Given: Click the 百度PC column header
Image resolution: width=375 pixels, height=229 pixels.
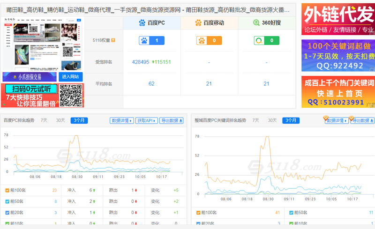Looking at the screenshot, I should pyautogui.click(x=152, y=23).
